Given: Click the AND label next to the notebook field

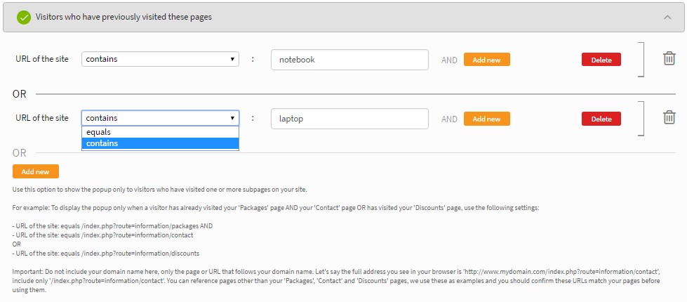Looking at the screenshot, I should point(449,60).
